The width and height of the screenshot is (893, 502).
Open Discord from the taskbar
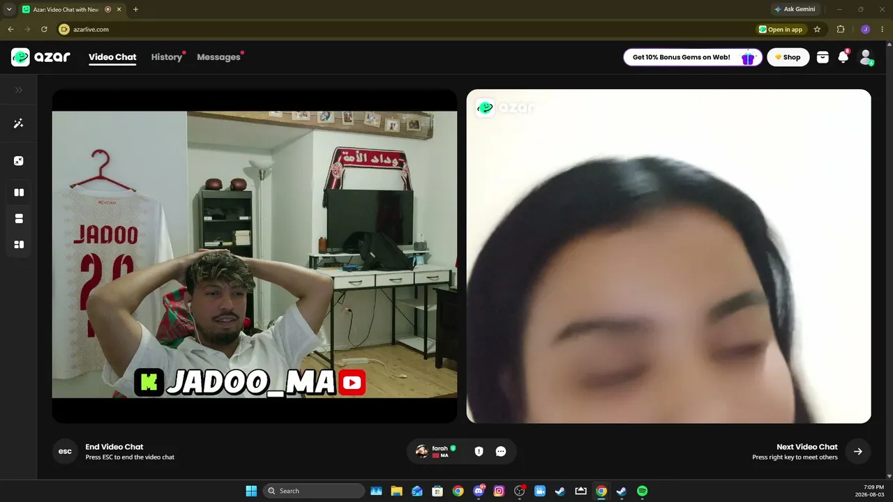479,491
